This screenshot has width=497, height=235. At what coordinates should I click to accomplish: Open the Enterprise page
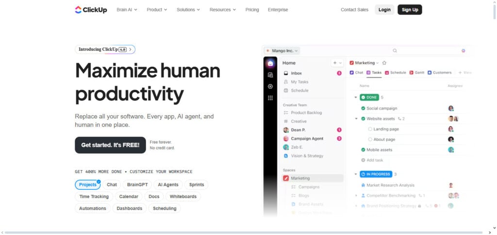pos(278,10)
